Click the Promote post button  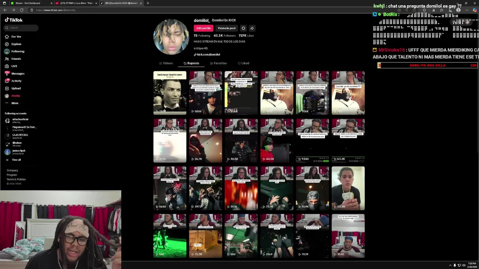point(227,28)
